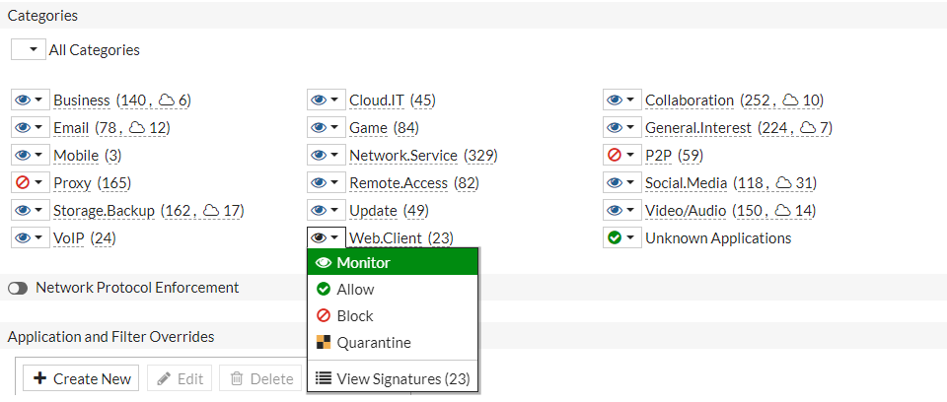Click the Create New button
947x402 pixels.
click(81, 378)
